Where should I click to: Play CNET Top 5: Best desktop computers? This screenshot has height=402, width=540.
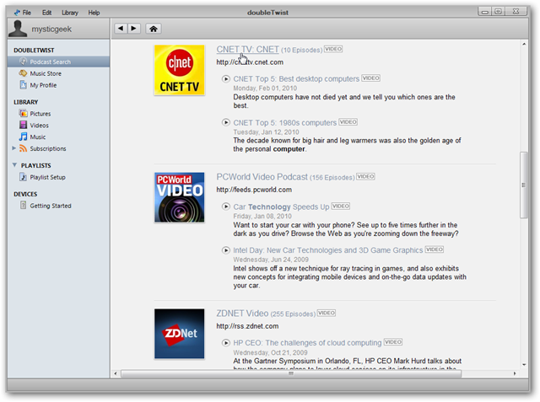[x=225, y=79]
